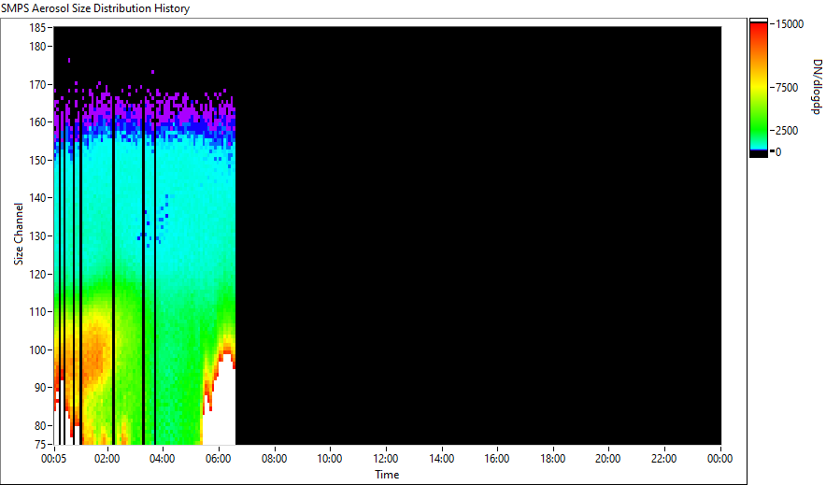
Task: Click the 10:00 time axis tick
Action: point(330,459)
